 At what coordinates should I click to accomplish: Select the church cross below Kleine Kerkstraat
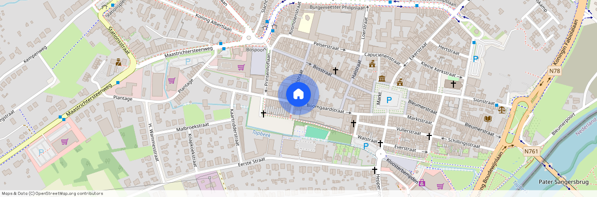click(453, 84)
